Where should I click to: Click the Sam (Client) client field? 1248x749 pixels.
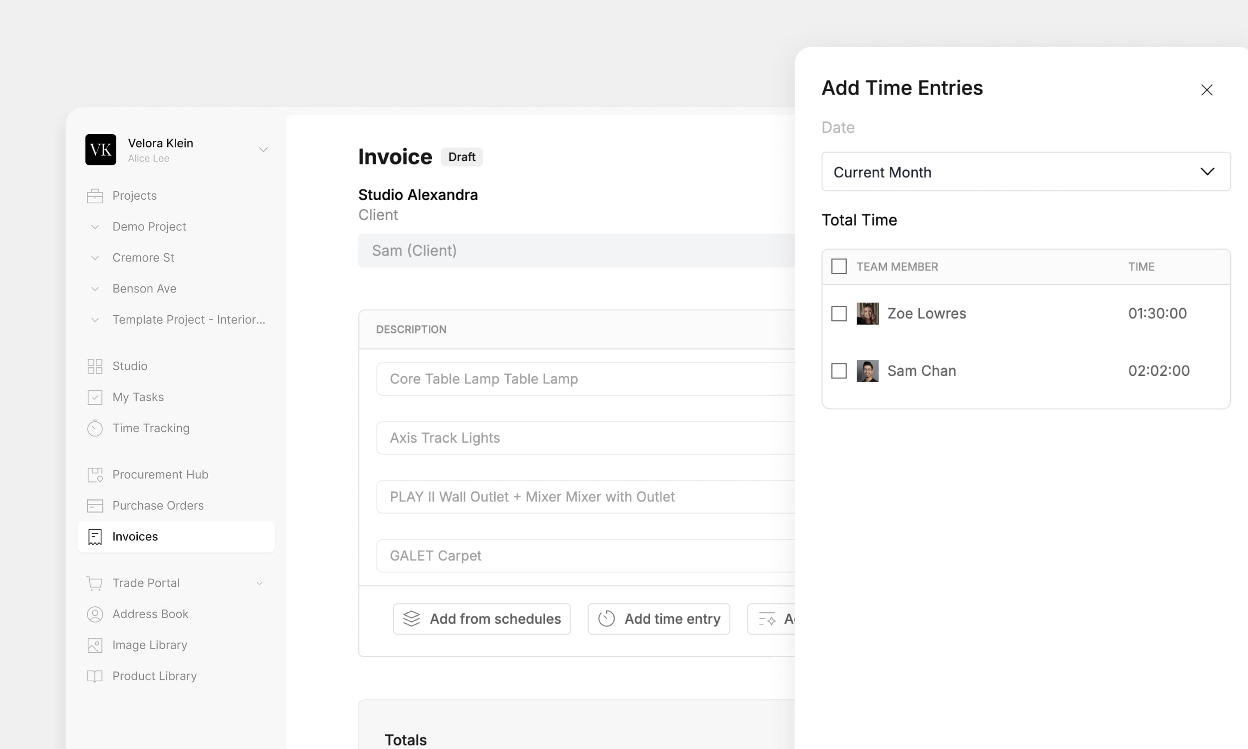577,251
